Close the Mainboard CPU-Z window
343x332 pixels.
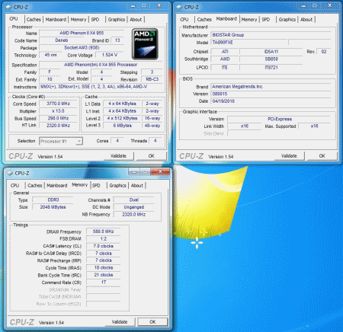(330, 5)
